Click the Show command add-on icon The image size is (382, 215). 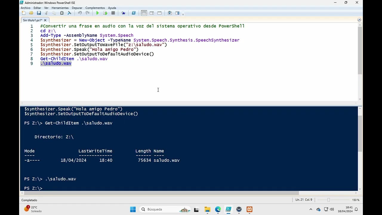point(177,13)
